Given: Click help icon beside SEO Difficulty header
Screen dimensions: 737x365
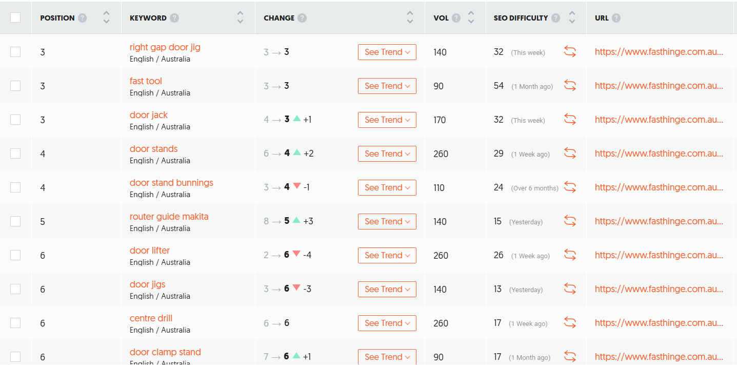Looking at the screenshot, I should point(555,18).
